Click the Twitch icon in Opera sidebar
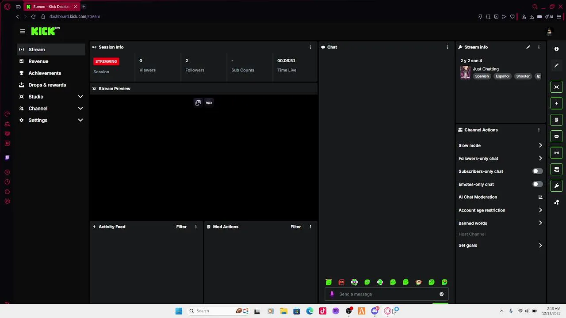Screen dimensions: 566x318 tap(7, 158)
